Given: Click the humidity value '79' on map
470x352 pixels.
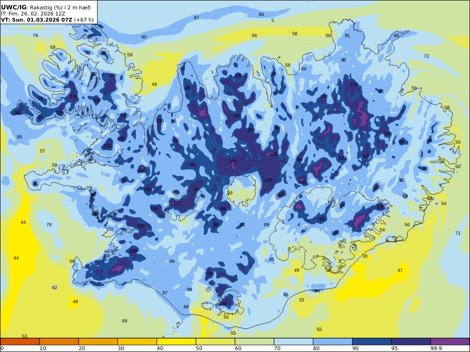Looking at the screenshot, I should pos(35,35).
